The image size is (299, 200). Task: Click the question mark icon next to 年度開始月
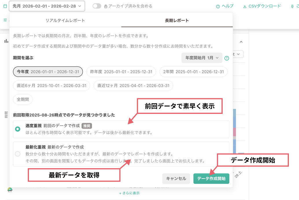227,58
